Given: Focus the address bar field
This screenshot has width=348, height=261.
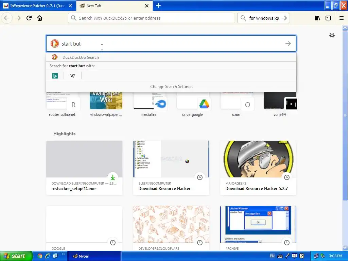Looking at the screenshot, I should 151,18.
